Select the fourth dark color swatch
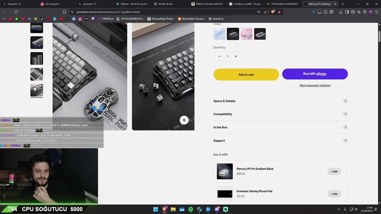The height and width of the screenshot is (214, 381). [x=260, y=34]
